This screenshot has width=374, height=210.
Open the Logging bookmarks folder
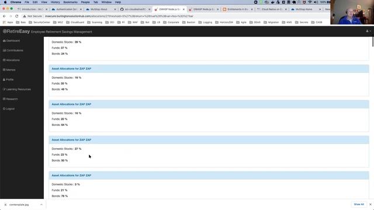(x=205, y=22)
